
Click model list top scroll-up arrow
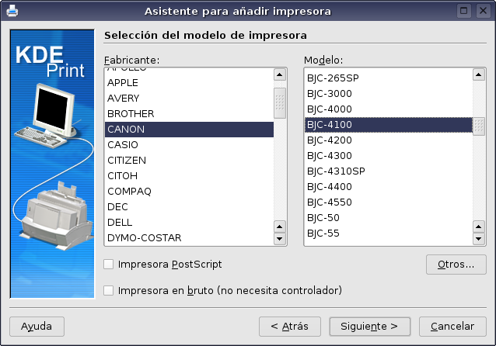pos(479,74)
